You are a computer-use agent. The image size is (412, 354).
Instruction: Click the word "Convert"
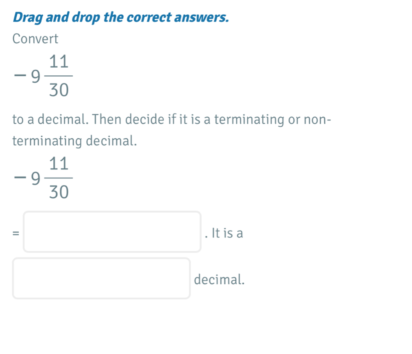(35, 39)
